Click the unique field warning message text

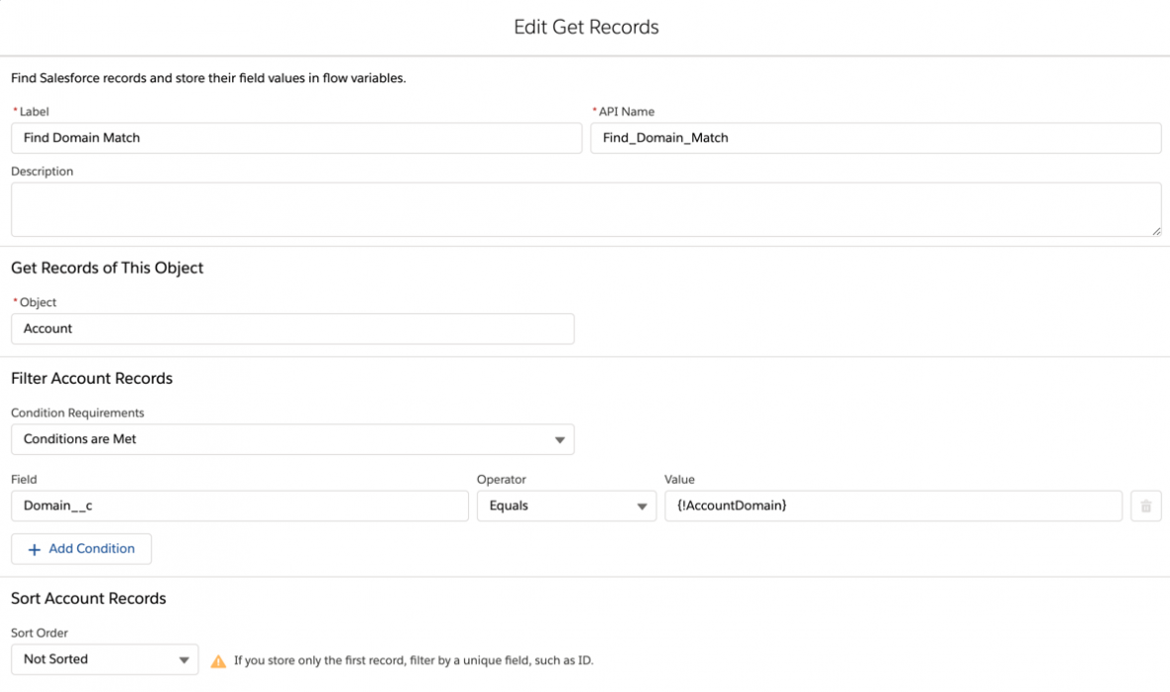click(411, 659)
